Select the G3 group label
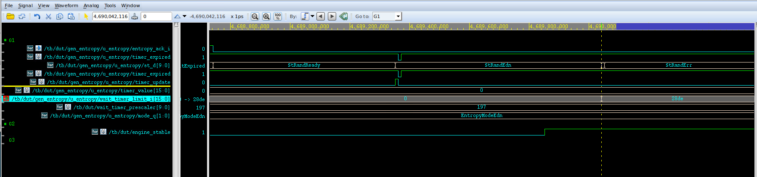757x177 pixels. 11,140
